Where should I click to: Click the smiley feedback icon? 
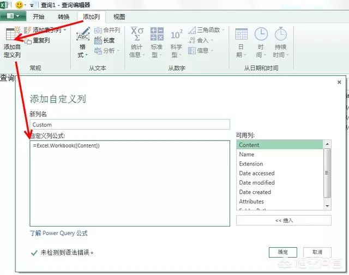click(20, 5)
